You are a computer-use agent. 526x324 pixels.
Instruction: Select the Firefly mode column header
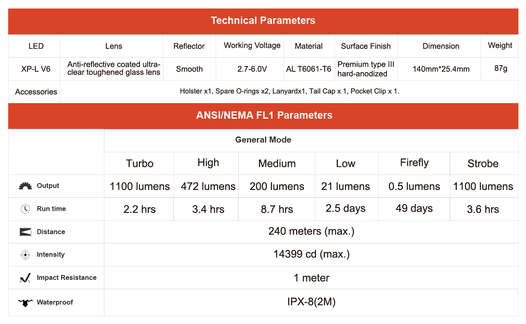point(414,163)
